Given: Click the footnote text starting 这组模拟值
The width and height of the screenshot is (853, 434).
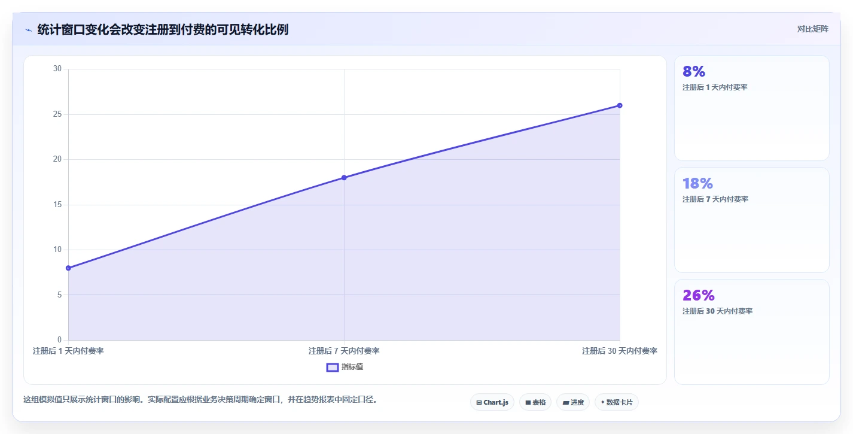Looking at the screenshot, I should [x=201, y=399].
